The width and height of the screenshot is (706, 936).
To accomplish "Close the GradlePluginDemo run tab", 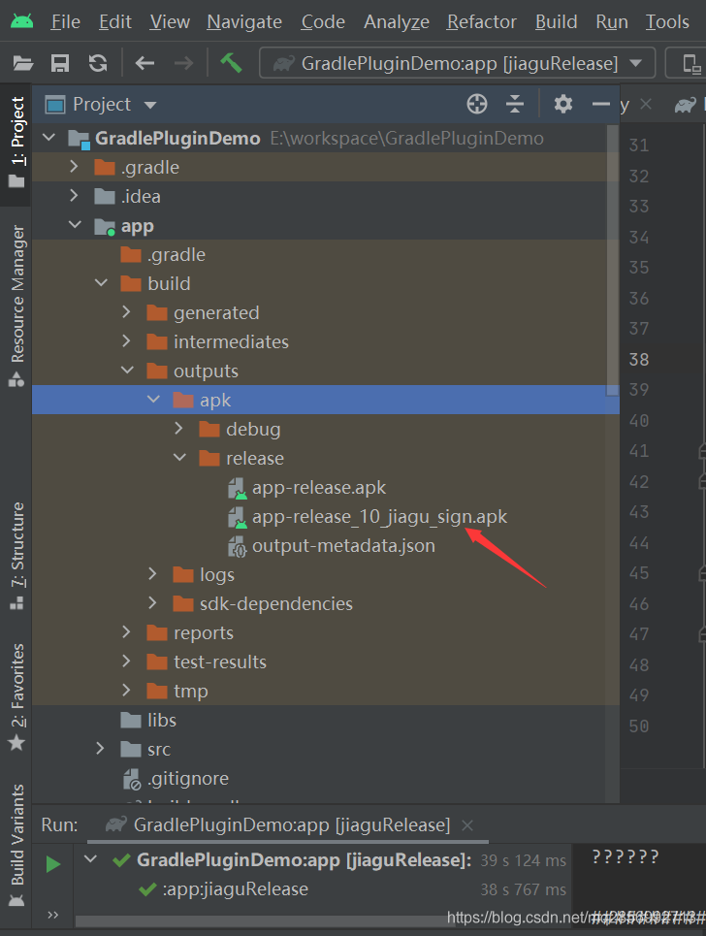I will coord(468,825).
